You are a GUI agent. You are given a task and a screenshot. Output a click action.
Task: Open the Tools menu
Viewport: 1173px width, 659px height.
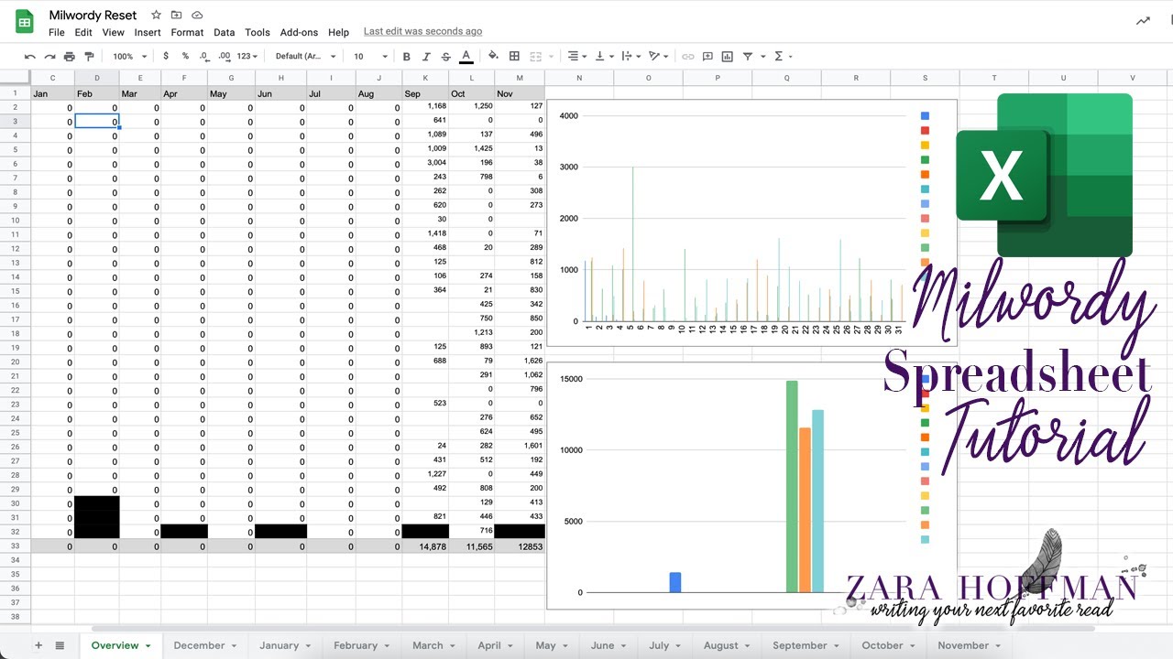point(258,32)
